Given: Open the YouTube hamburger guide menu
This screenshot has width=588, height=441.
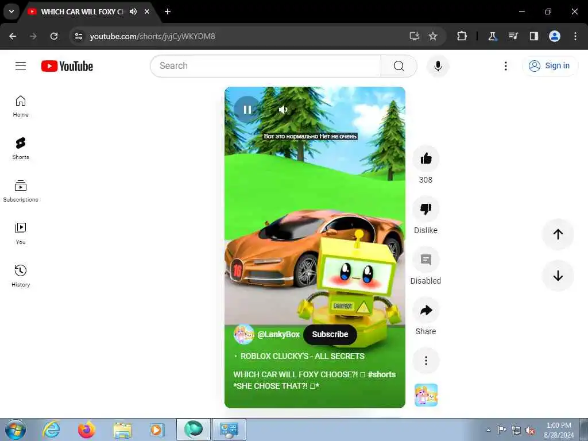Looking at the screenshot, I should pos(21,66).
